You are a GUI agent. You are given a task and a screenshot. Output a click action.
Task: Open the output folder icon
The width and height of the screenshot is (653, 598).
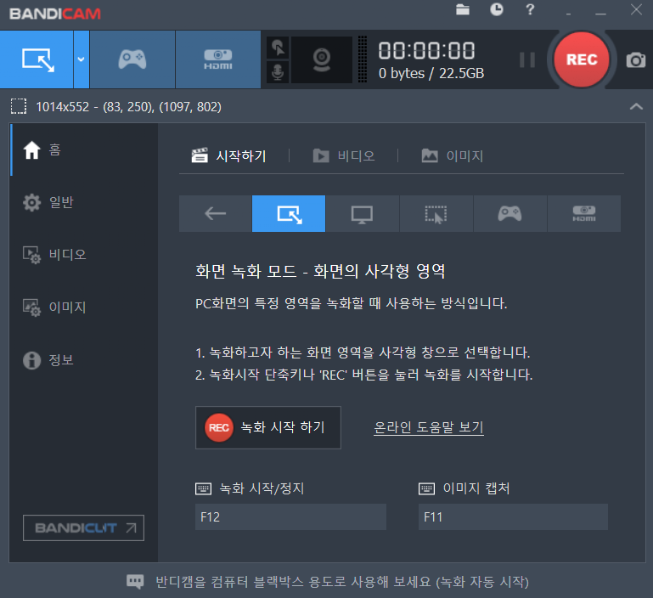(x=462, y=9)
